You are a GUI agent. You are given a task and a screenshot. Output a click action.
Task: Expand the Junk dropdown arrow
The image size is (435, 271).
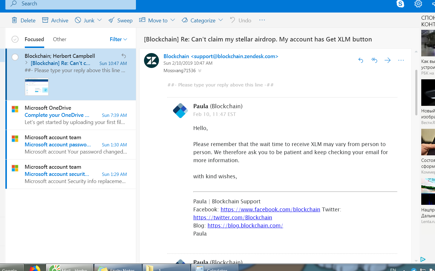(100, 20)
